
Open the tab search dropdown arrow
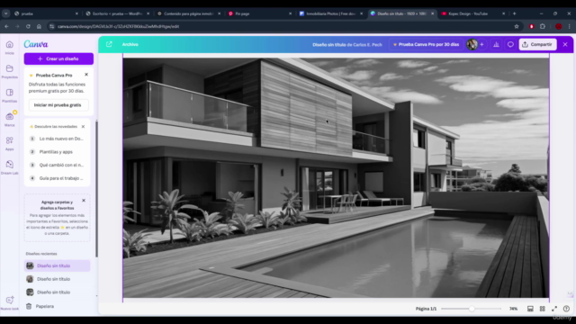tap(6, 13)
